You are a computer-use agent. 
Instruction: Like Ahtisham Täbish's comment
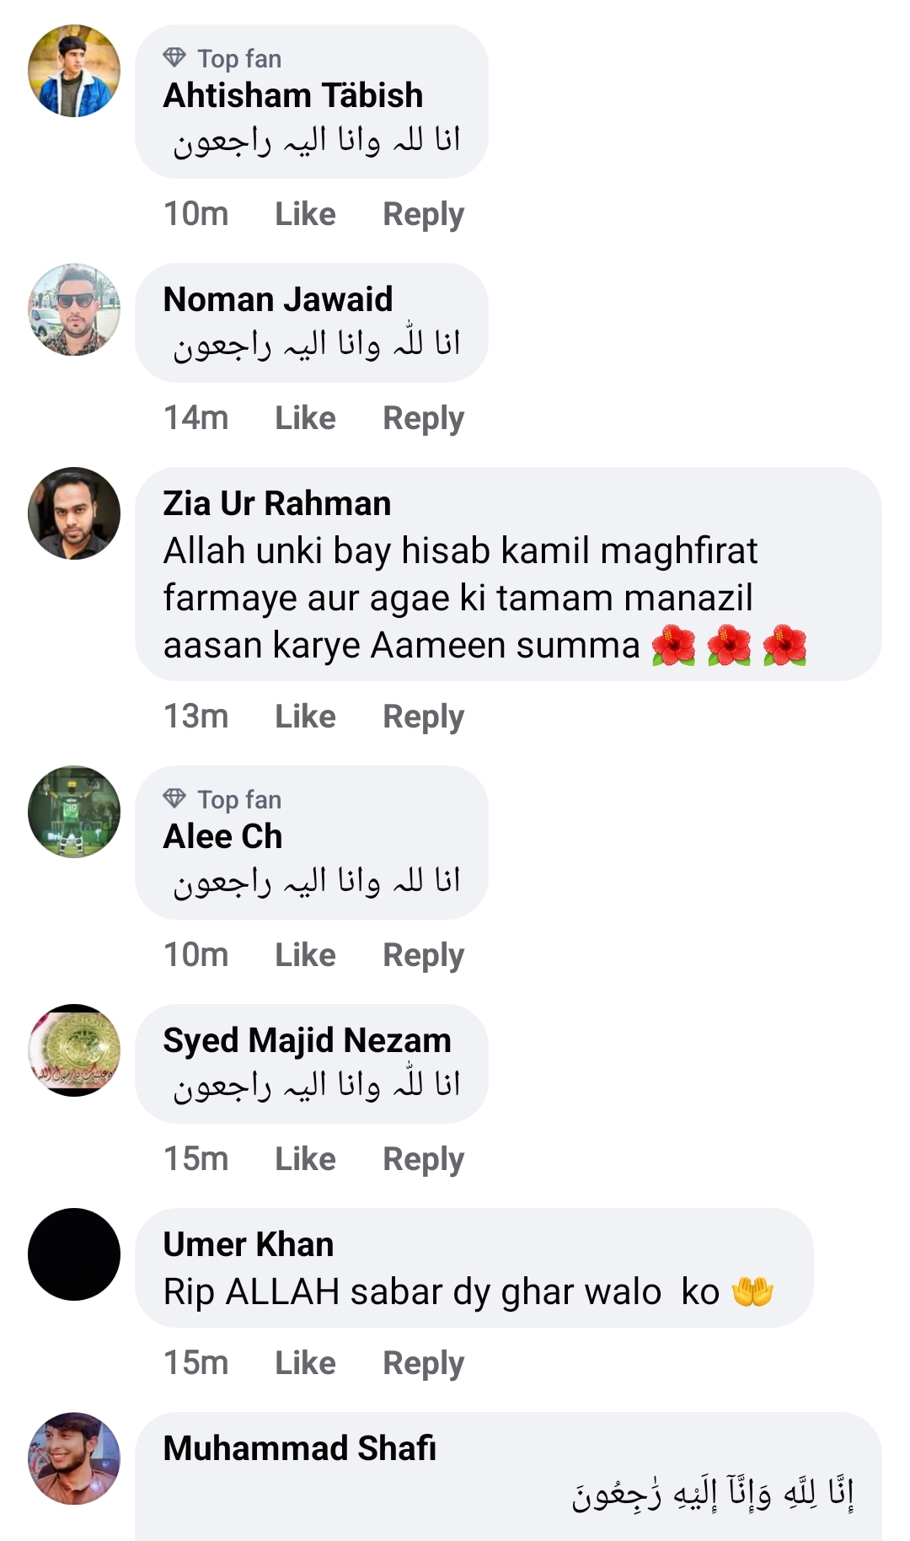pos(305,214)
